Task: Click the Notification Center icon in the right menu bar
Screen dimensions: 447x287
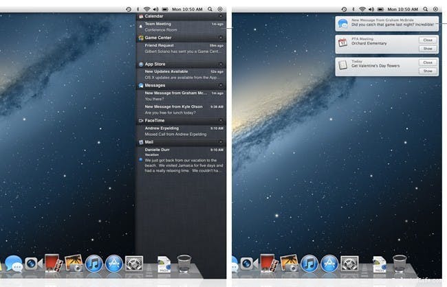Action: 435,9
